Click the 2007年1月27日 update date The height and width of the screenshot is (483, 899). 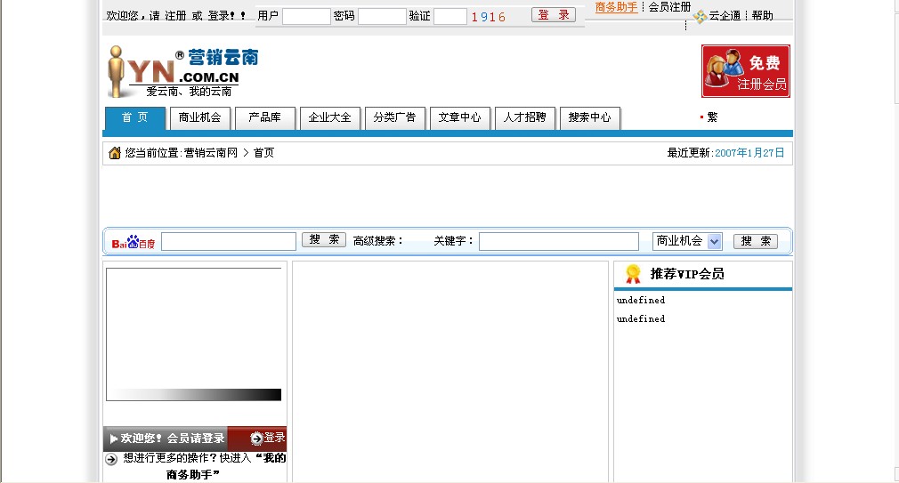pos(749,153)
